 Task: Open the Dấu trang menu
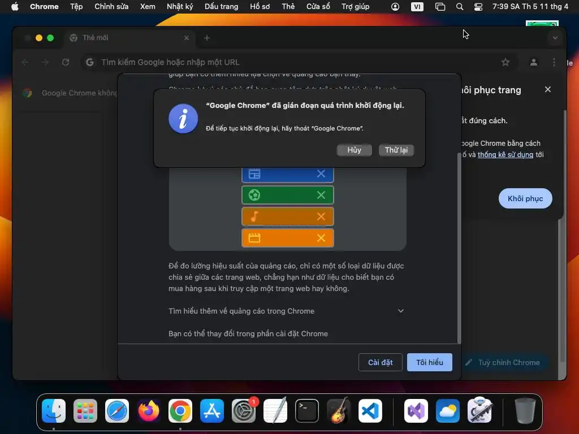pyautogui.click(x=221, y=7)
